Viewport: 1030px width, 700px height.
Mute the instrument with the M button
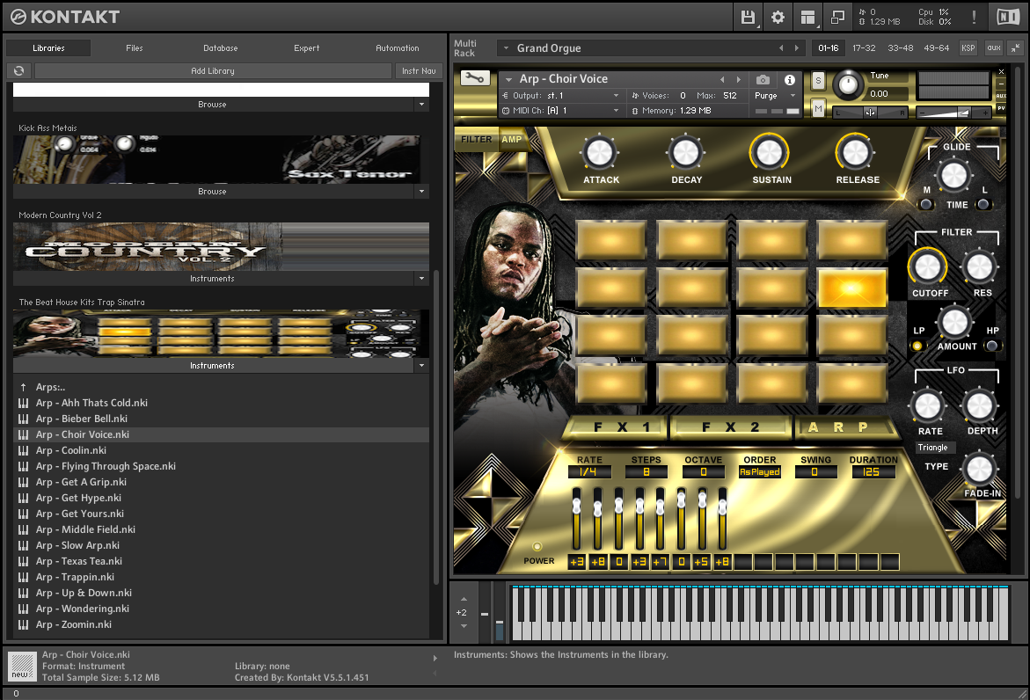tap(818, 108)
